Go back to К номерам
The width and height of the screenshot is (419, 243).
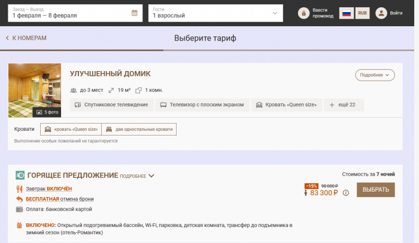26,38
